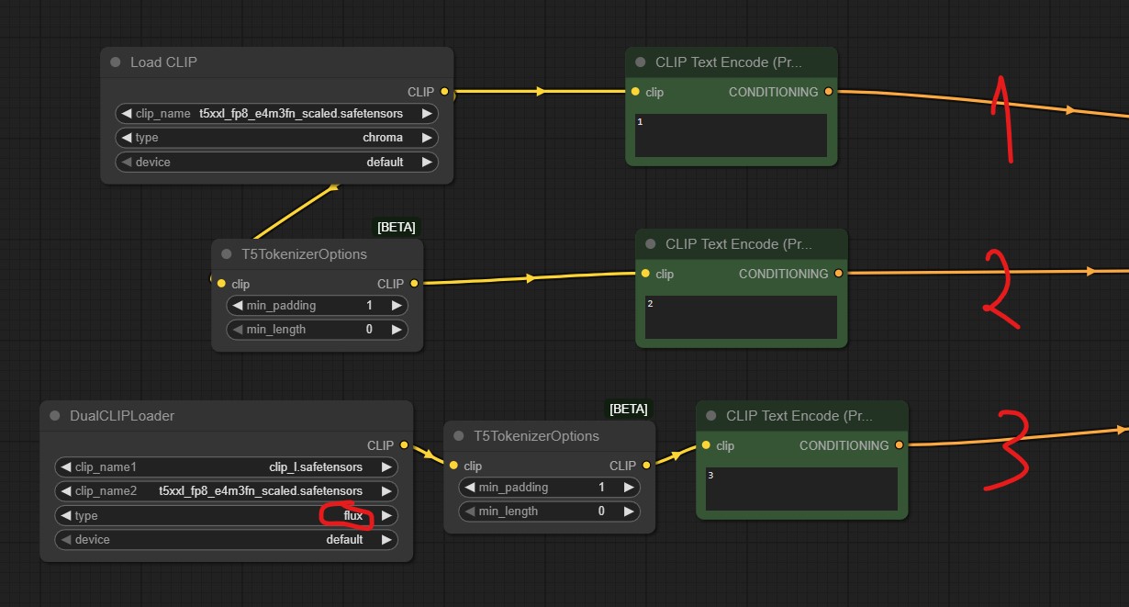
Task: Click BETA badge above lower T5TokenizerOptions
Action: 629,409
